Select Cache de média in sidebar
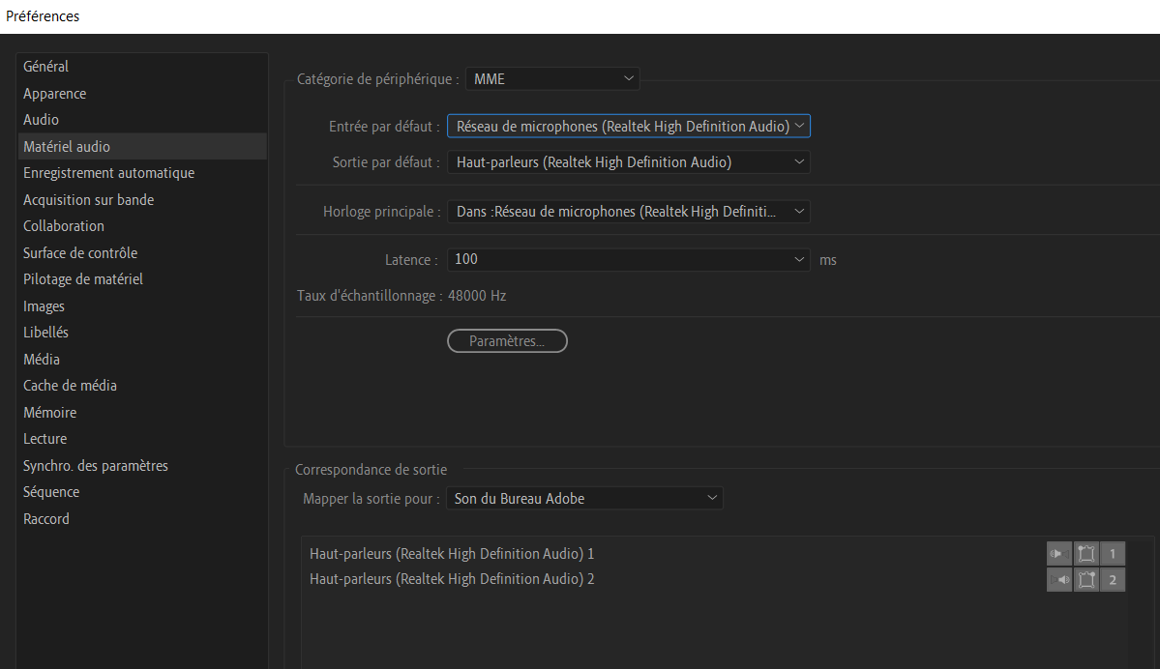Screen dimensions: 1160x669 [70, 386]
